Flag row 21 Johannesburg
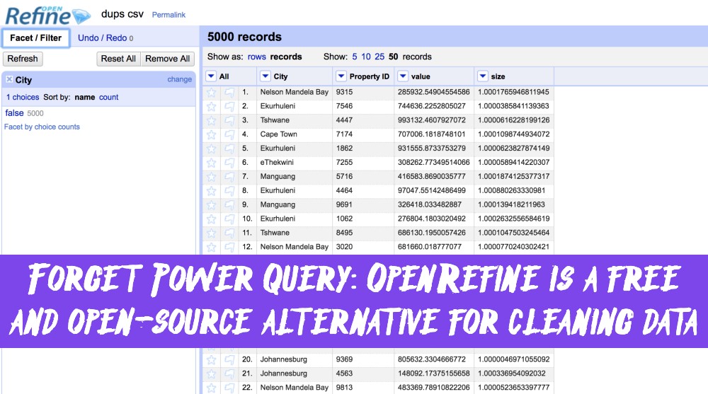708x394 pixels. point(229,373)
